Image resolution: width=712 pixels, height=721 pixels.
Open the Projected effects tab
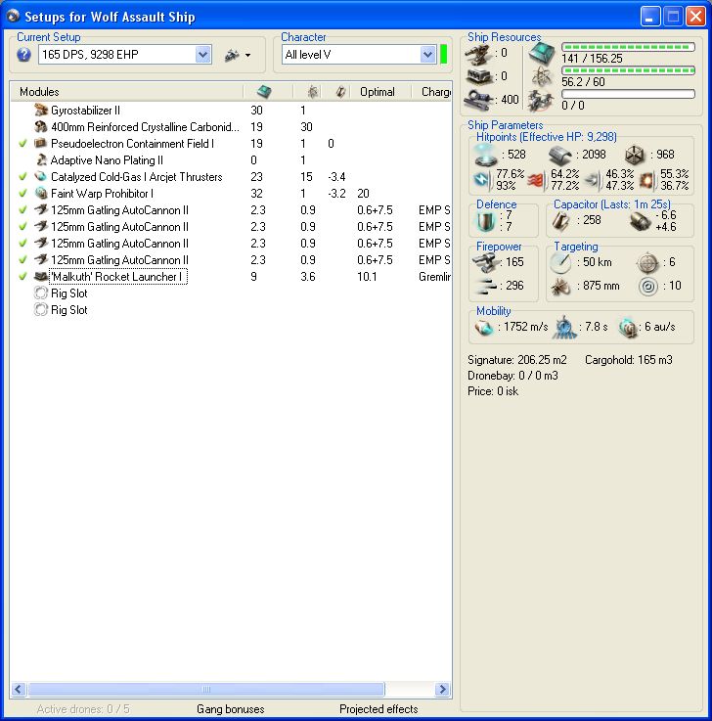click(x=378, y=709)
